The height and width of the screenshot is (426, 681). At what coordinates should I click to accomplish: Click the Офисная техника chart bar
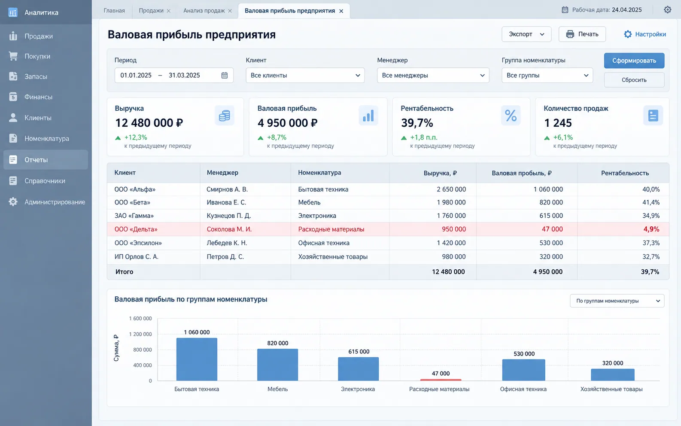coord(523,370)
